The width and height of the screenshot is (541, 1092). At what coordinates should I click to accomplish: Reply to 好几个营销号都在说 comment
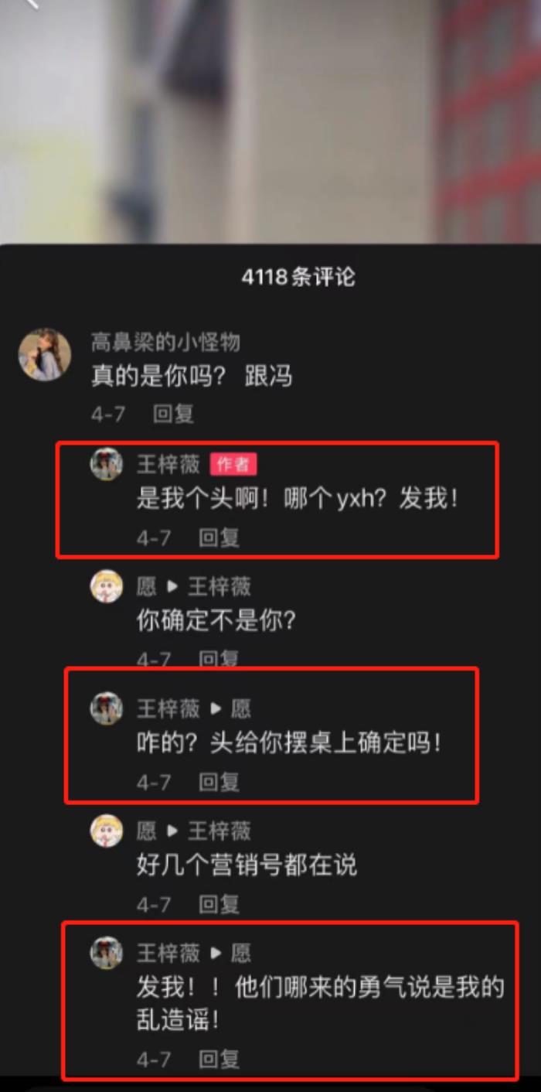point(219,904)
